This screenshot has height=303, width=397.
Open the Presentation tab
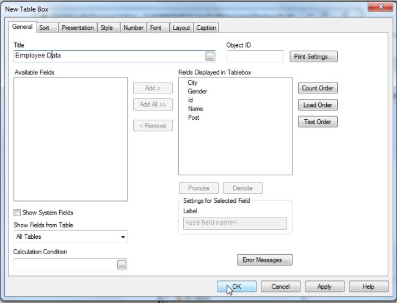78,27
